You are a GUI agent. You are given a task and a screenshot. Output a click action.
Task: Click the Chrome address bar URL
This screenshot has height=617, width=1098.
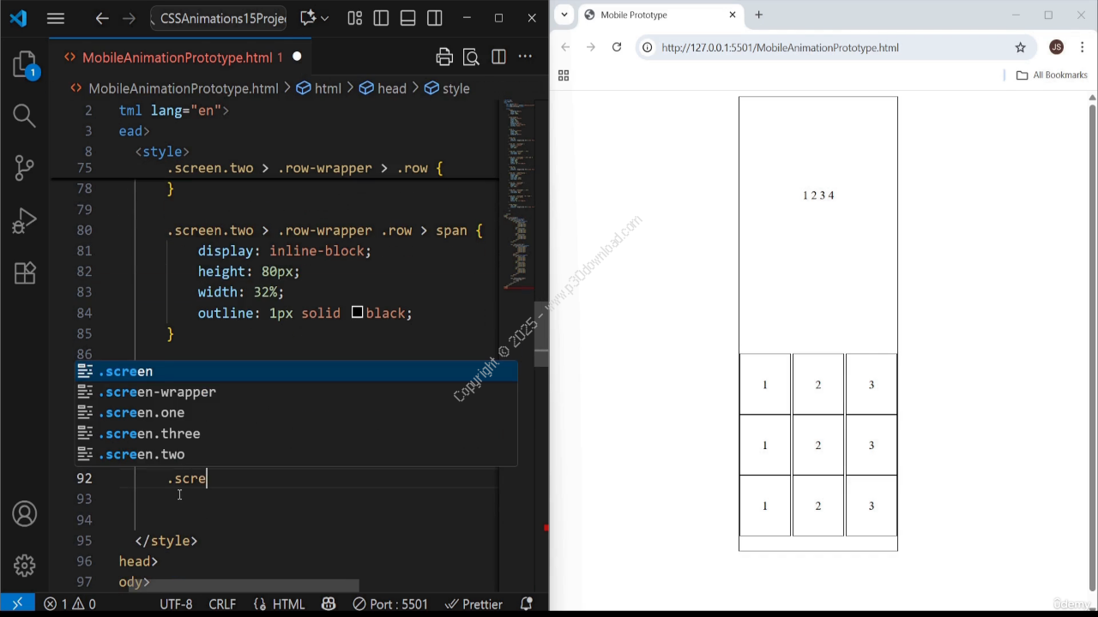pyautogui.click(x=780, y=47)
